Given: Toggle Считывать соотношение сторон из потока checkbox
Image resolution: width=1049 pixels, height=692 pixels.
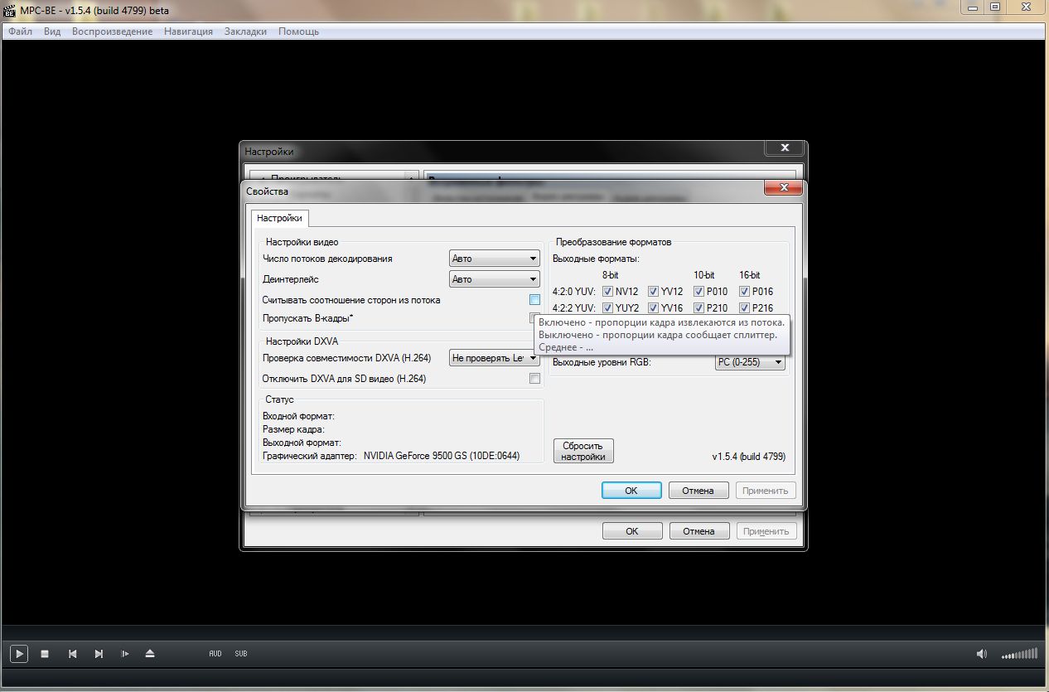Looking at the screenshot, I should [535, 300].
